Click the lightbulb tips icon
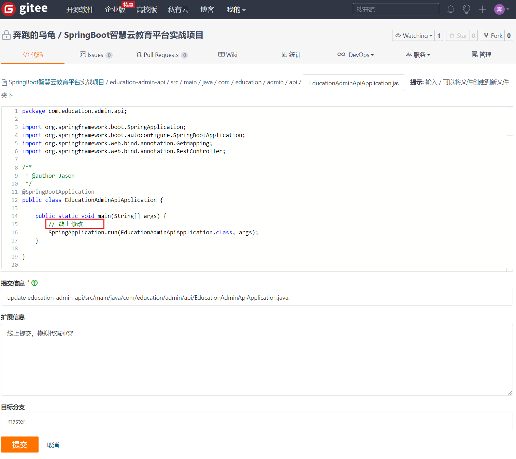 point(466,9)
